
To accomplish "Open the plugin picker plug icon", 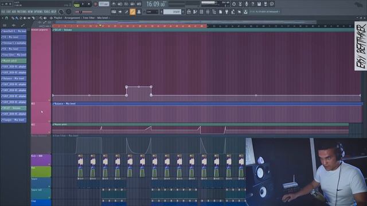I will 227,11.
